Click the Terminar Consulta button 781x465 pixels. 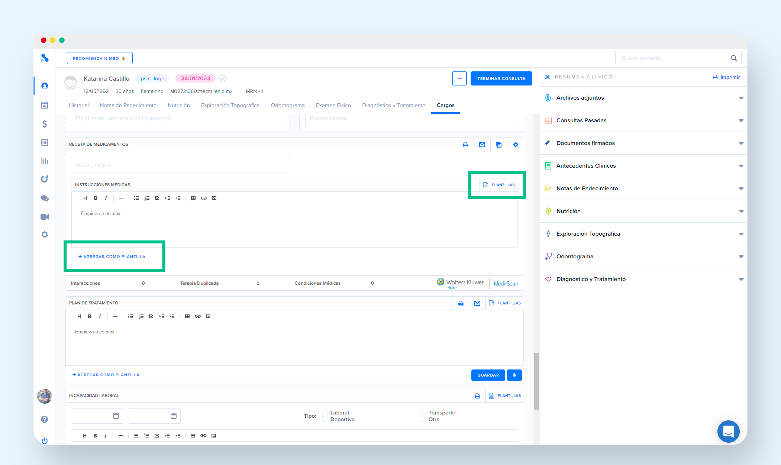click(501, 78)
